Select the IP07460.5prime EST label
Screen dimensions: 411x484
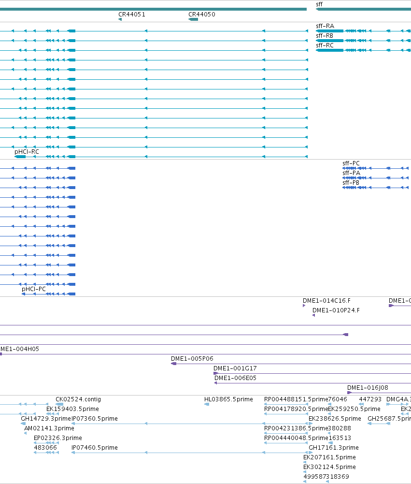95,448
